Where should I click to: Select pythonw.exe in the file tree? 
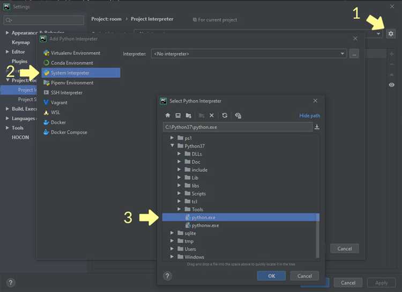[241, 225]
